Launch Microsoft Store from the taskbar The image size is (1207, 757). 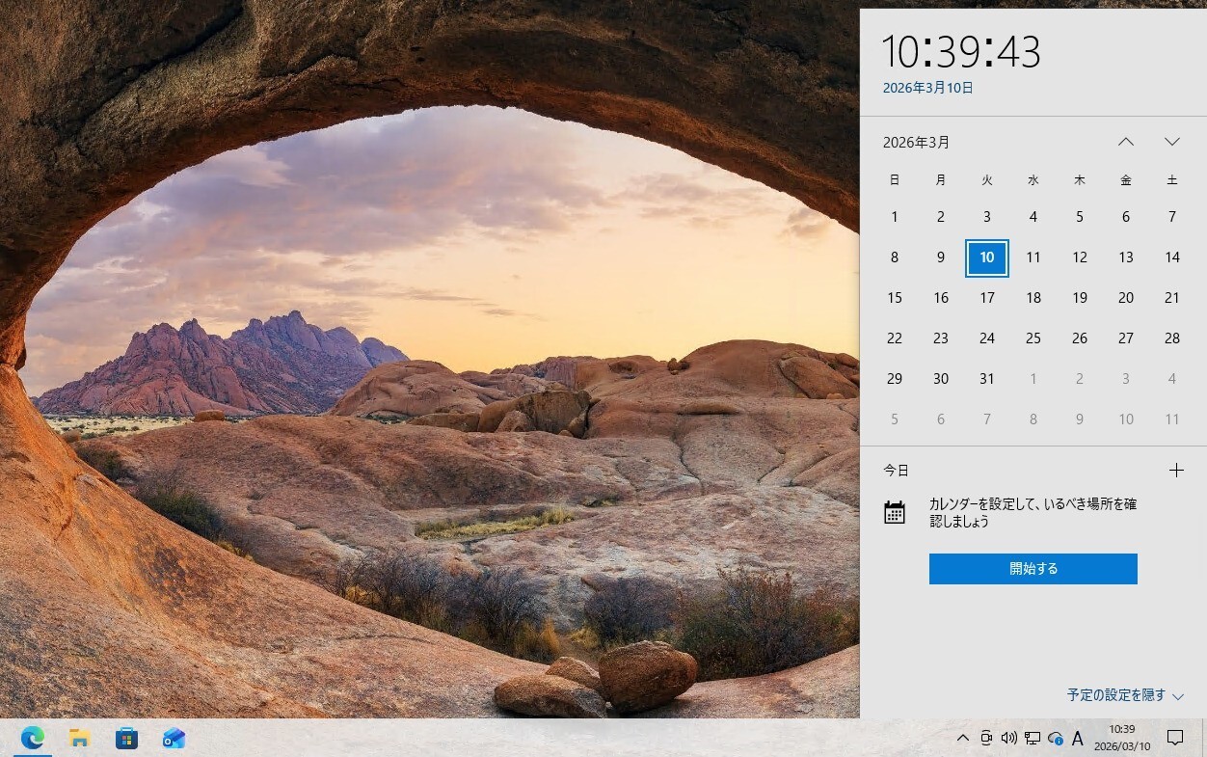tap(126, 739)
